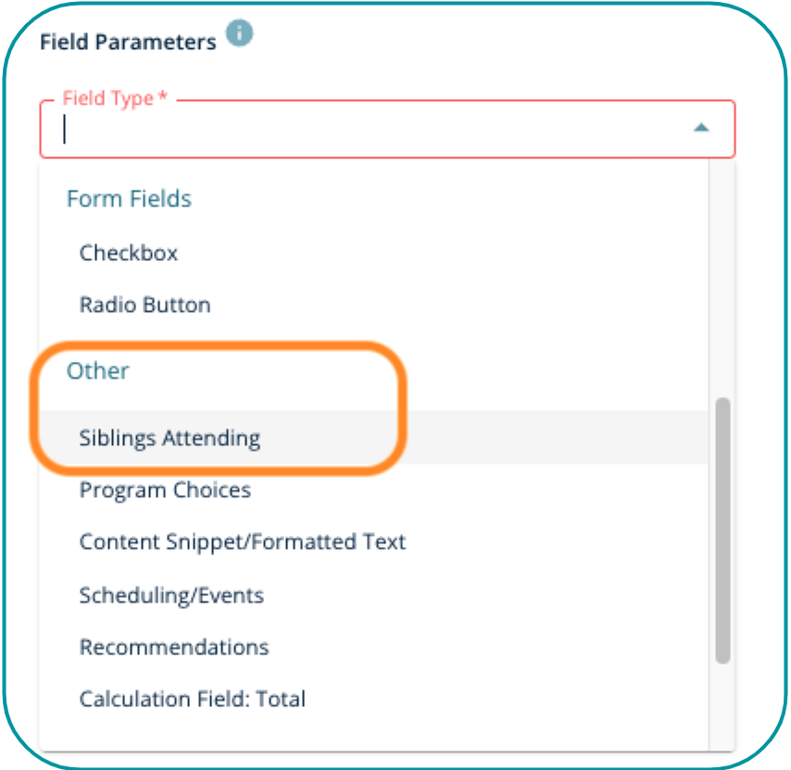Screen dimensions: 791x770
Task: Choose Content Snippet/Formatted Text option
Action: click(243, 541)
